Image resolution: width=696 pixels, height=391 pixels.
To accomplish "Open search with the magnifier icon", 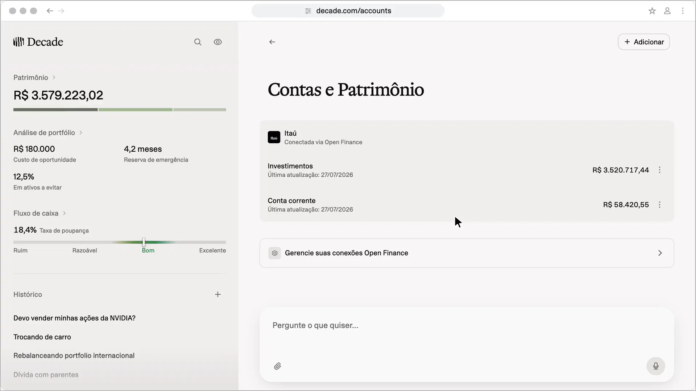I will (x=198, y=42).
